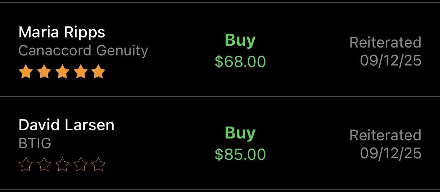440x192 pixels.
Task: Open analyst Maria Ripps' name
Action: coord(62,33)
